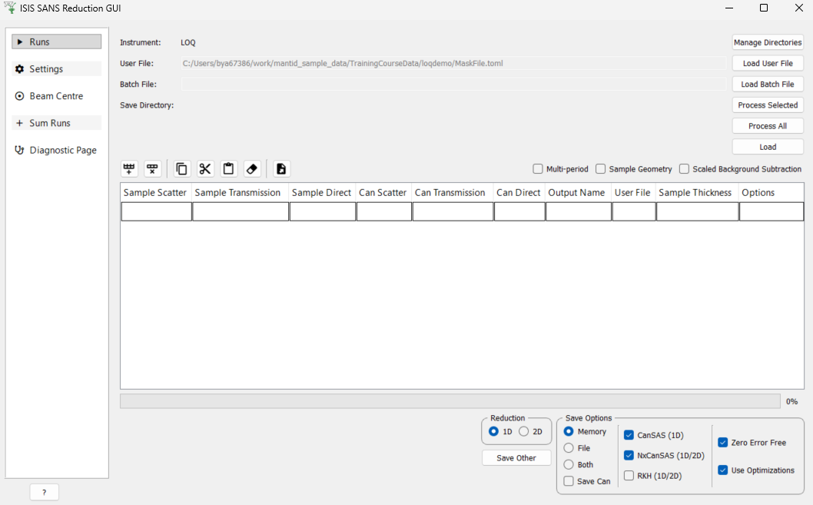Click the export table file icon

tap(281, 169)
